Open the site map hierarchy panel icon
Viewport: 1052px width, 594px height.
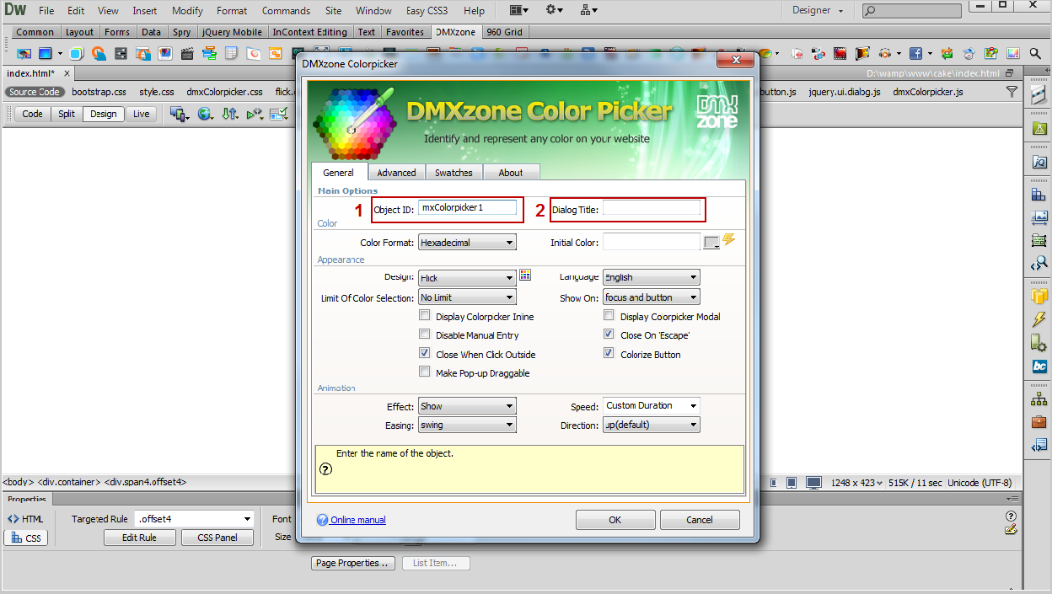tap(1039, 399)
